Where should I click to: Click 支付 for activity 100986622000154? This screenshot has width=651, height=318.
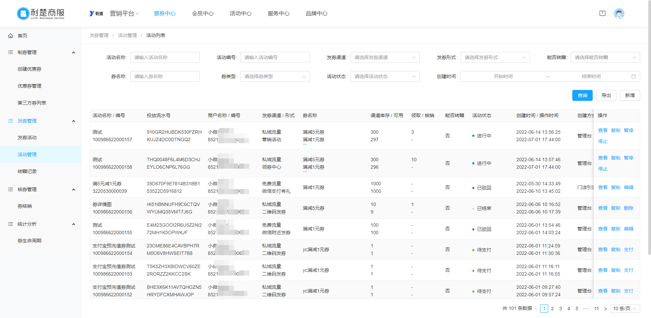[x=629, y=249]
